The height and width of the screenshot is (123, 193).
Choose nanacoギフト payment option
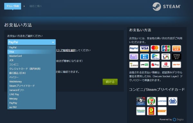[x=32, y=90]
